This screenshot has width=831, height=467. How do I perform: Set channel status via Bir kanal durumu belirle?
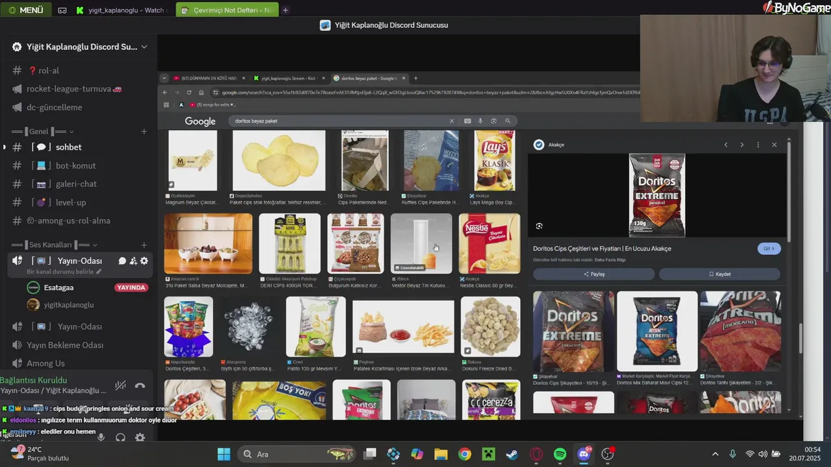(64, 272)
